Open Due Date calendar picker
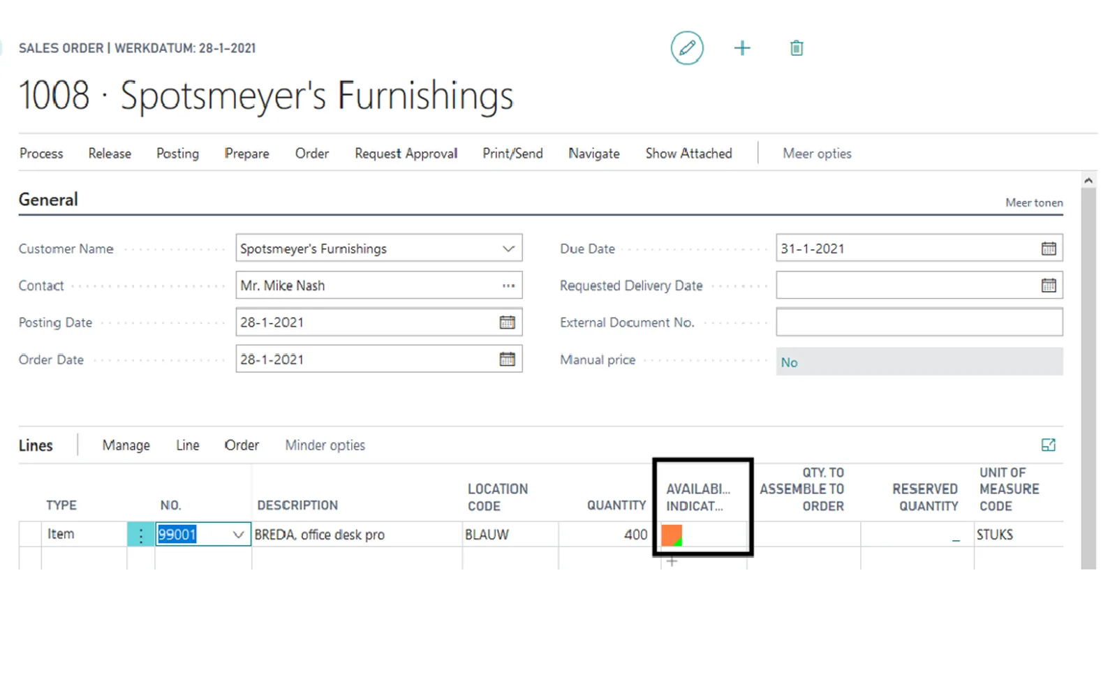Screen dimensions: 1117x698 point(1049,248)
